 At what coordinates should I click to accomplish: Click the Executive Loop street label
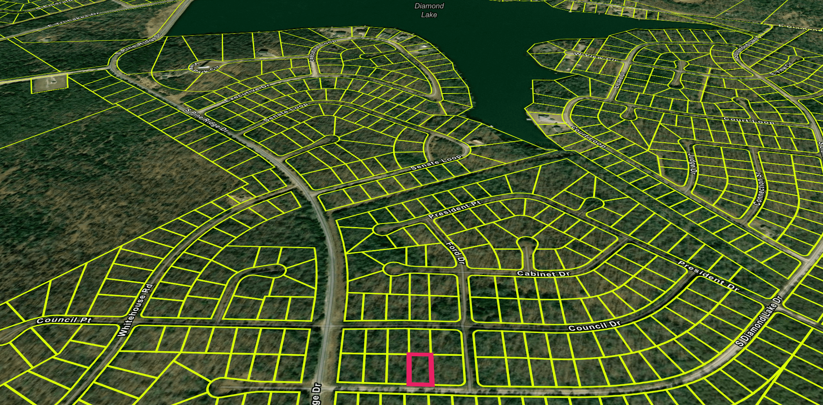(x=322, y=50)
